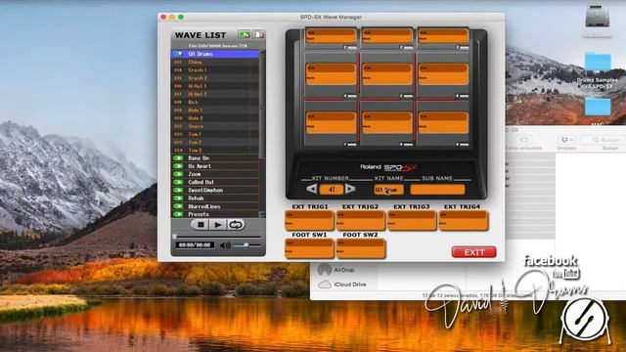Select the EXT TRIG4 wave slot

(463, 220)
